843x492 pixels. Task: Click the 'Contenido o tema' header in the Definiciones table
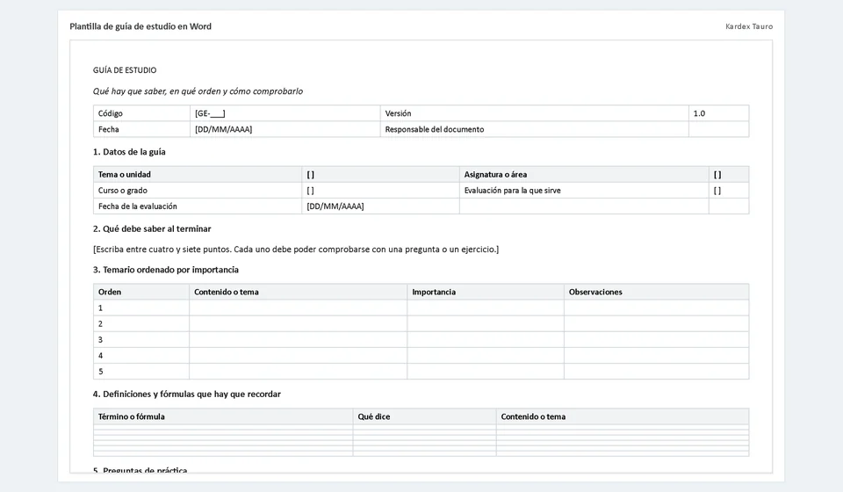point(623,416)
